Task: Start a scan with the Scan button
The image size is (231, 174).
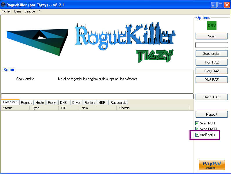Action: (212, 36)
